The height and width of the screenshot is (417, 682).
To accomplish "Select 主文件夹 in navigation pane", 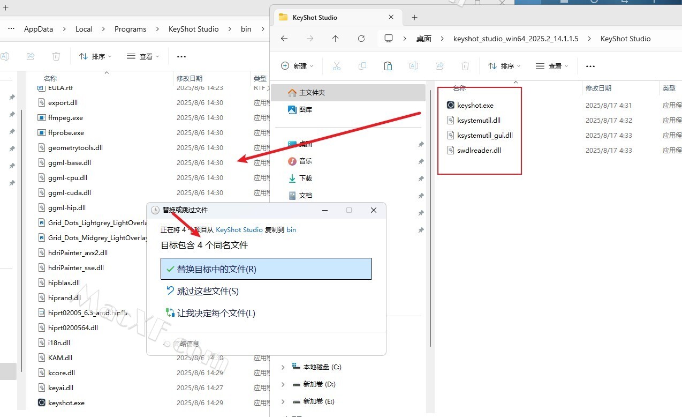I will [x=312, y=93].
